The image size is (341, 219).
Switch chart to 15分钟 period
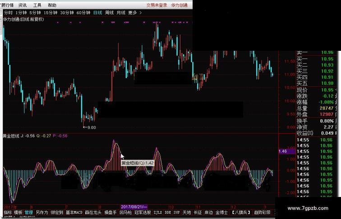pyautogui.click(x=51, y=13)
